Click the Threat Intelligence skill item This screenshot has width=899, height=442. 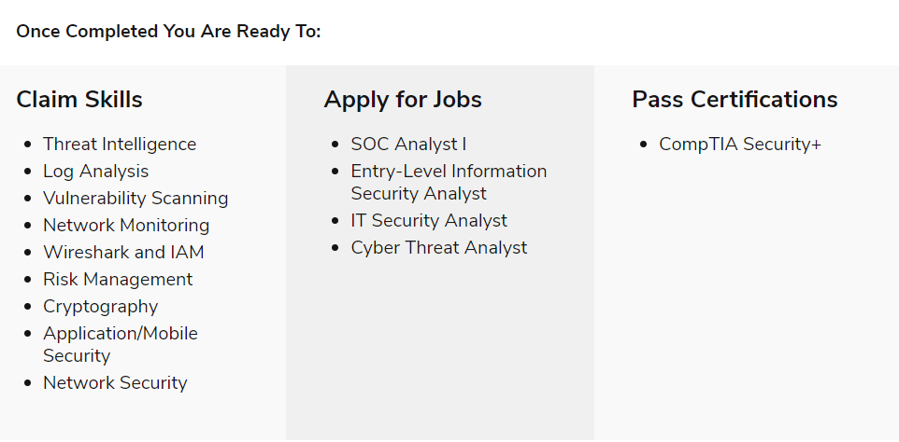coord(120,145)
